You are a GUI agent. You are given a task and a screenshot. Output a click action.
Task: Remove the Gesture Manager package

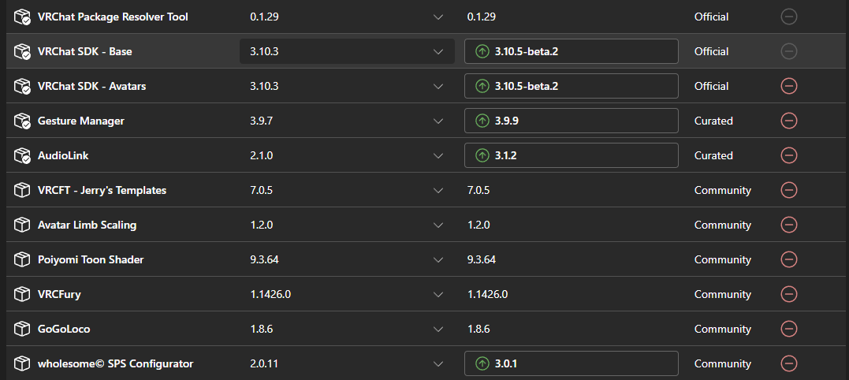(789, 121)
